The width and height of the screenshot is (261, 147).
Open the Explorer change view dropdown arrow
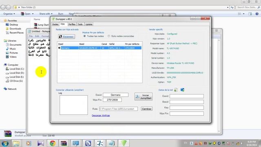click(244, 14)
